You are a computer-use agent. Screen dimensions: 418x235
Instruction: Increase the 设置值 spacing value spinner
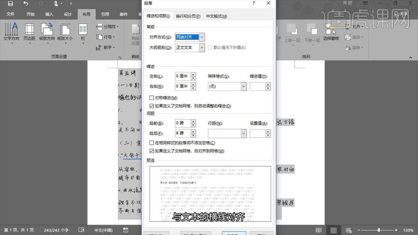coord(268,132)
